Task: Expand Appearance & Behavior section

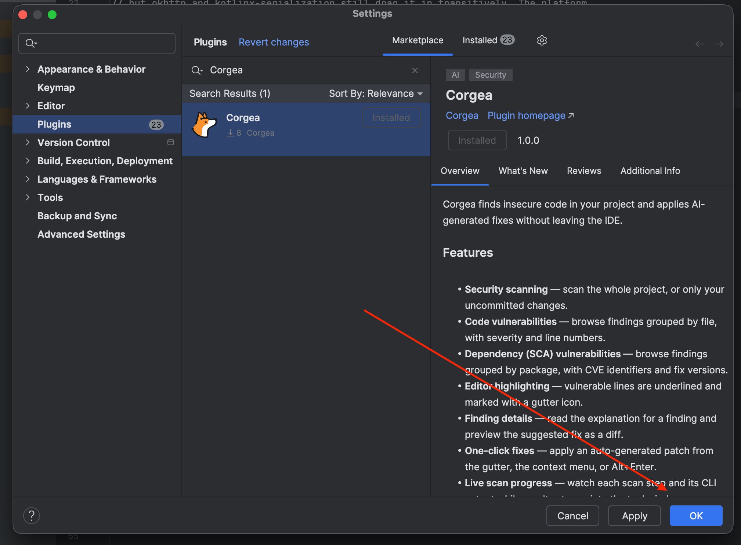Action: click(x=28, y=69)
